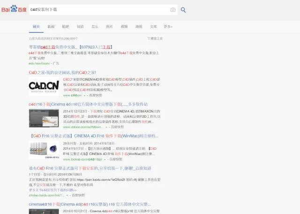The height and width of the screenshot is (214, 300).
Task: Switch to the 视频 tab
Action: pos(124,26)
